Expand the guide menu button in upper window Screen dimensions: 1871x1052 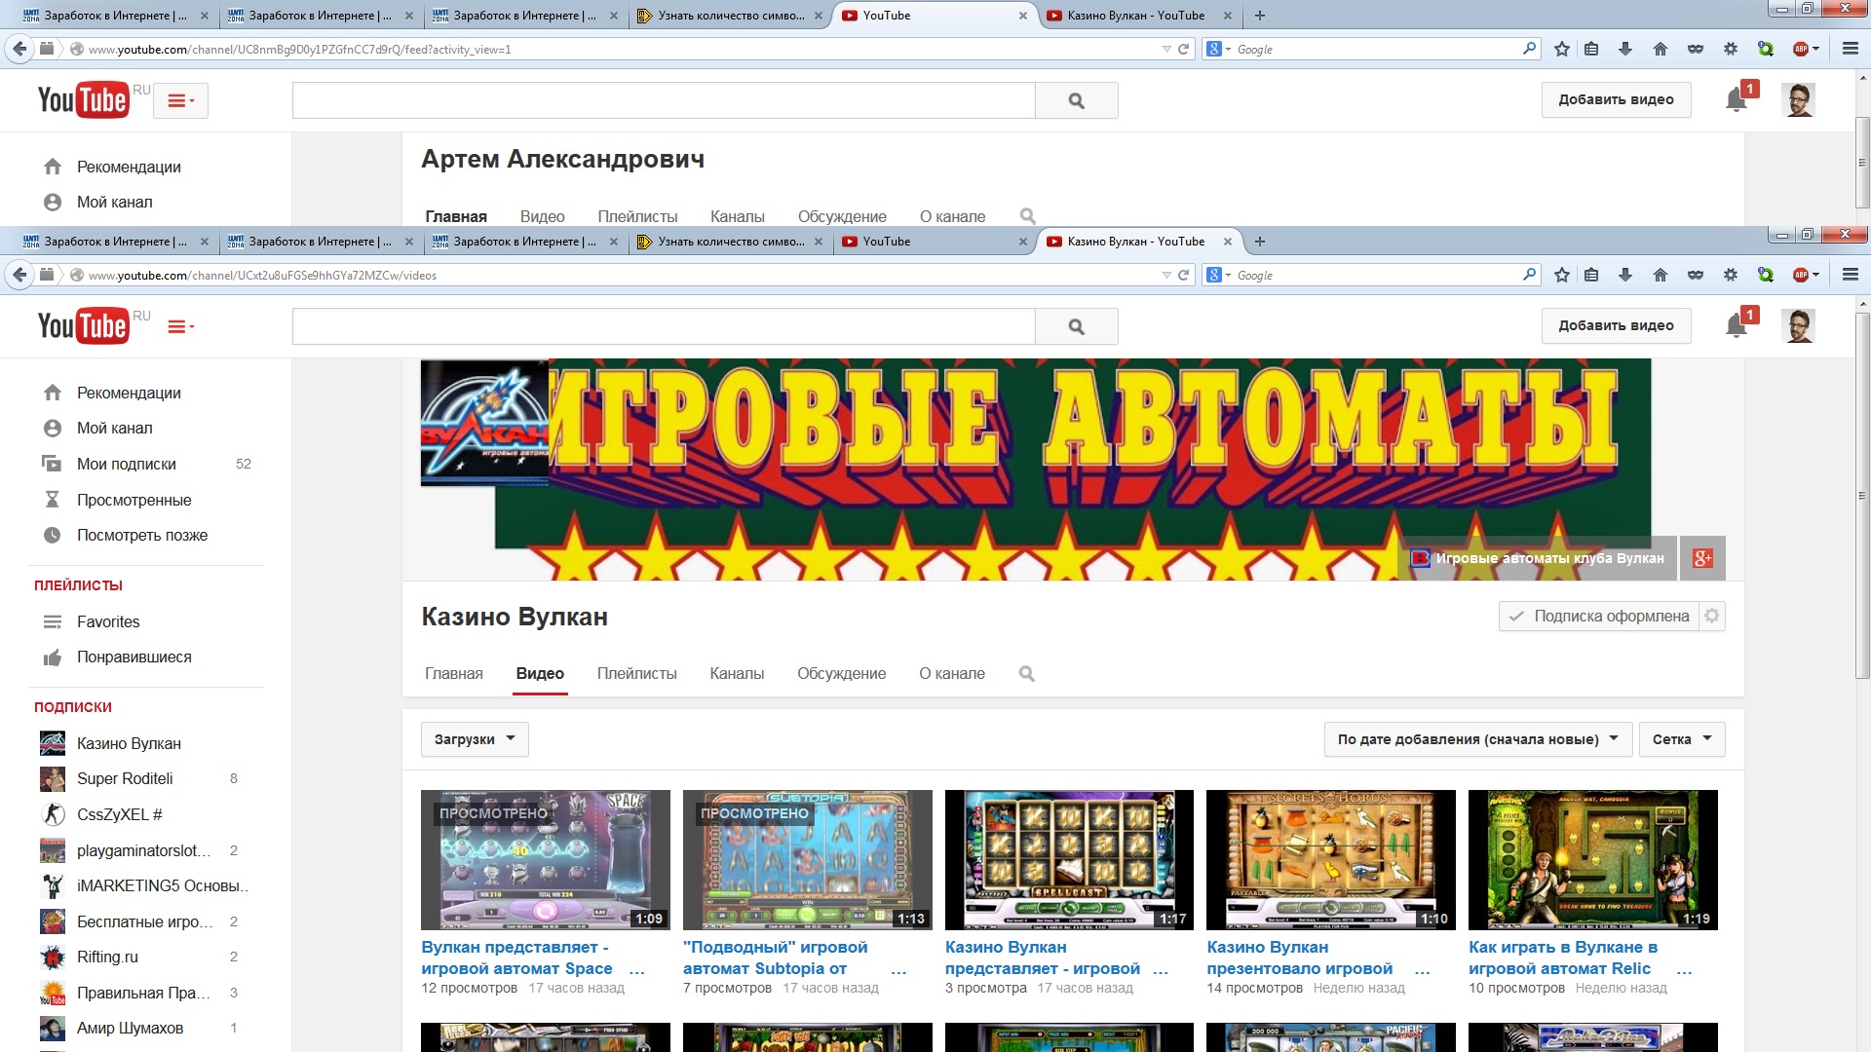(x=180, y=100)
